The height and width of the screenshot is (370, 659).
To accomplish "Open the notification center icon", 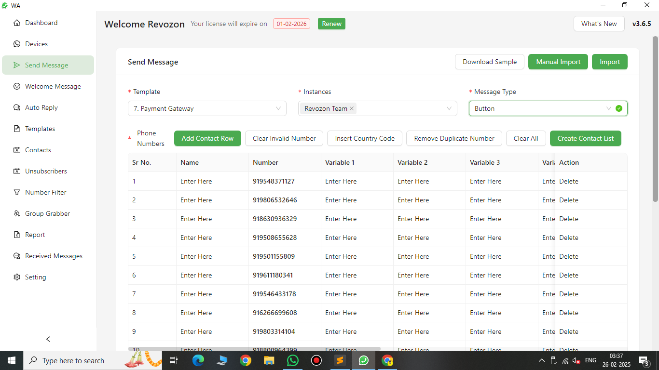I will pyautogui.click(x=644, y=360).
